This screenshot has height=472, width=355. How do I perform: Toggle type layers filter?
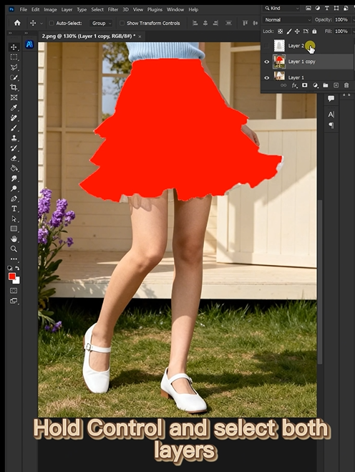(327, 8)
